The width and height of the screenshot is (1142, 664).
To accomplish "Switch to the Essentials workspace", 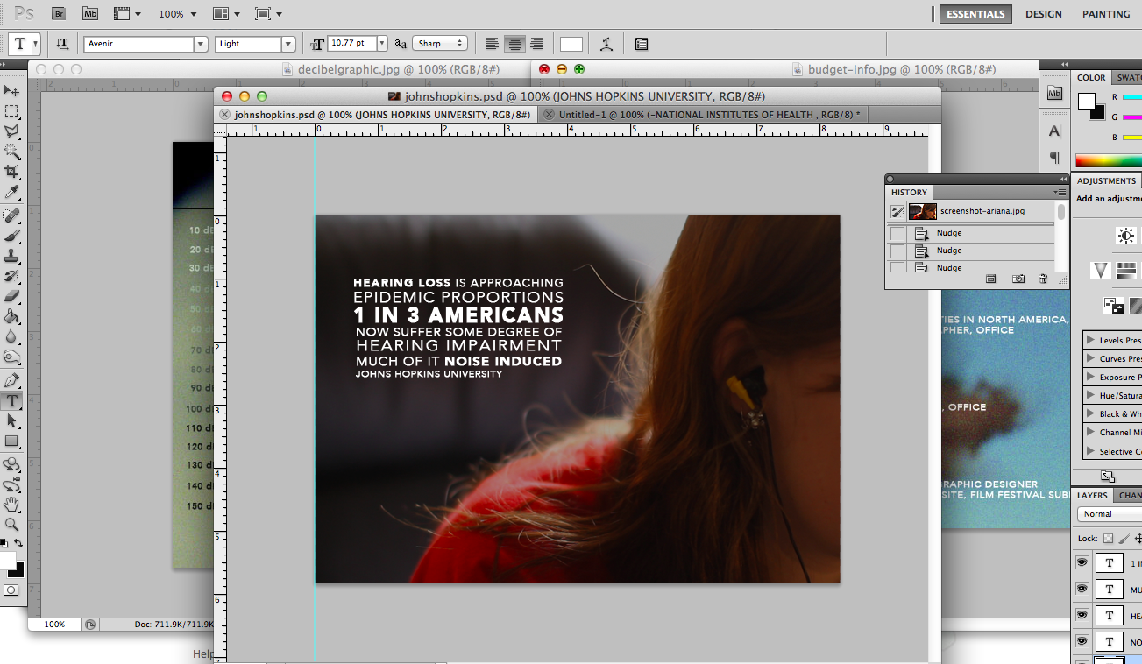I will [x=975, y=14].
